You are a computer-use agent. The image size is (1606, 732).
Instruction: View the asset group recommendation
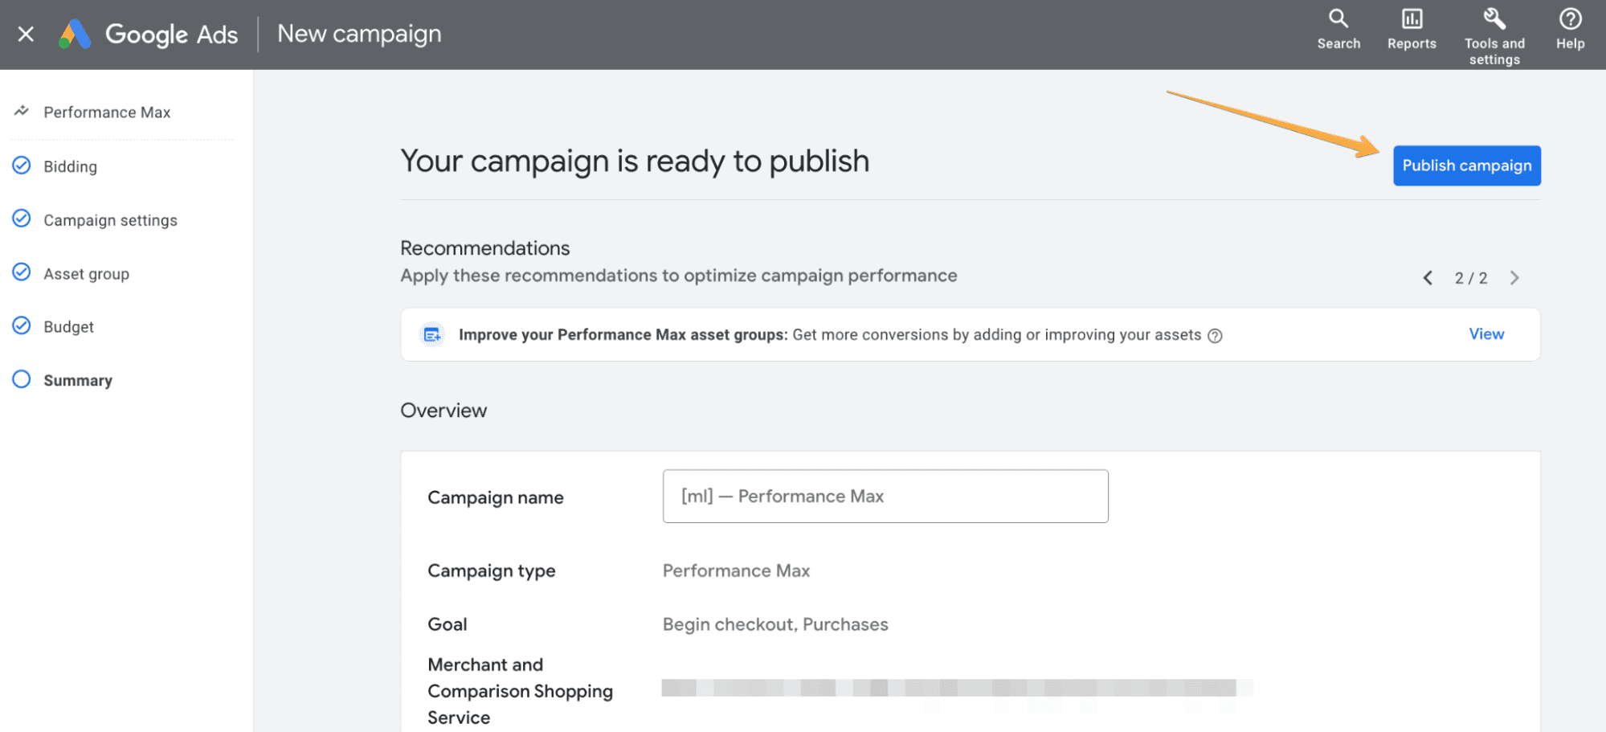pyautogui.click(x=1486, y=334)
